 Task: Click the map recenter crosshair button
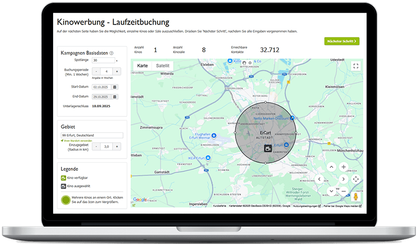(x=356, y=179)
